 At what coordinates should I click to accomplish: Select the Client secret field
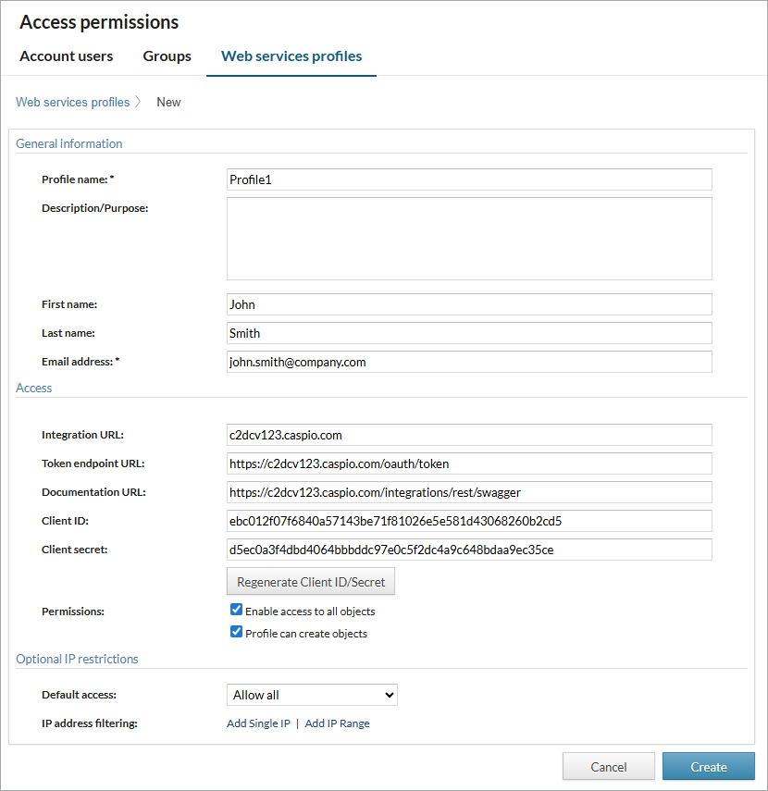[x=469, y=550]
